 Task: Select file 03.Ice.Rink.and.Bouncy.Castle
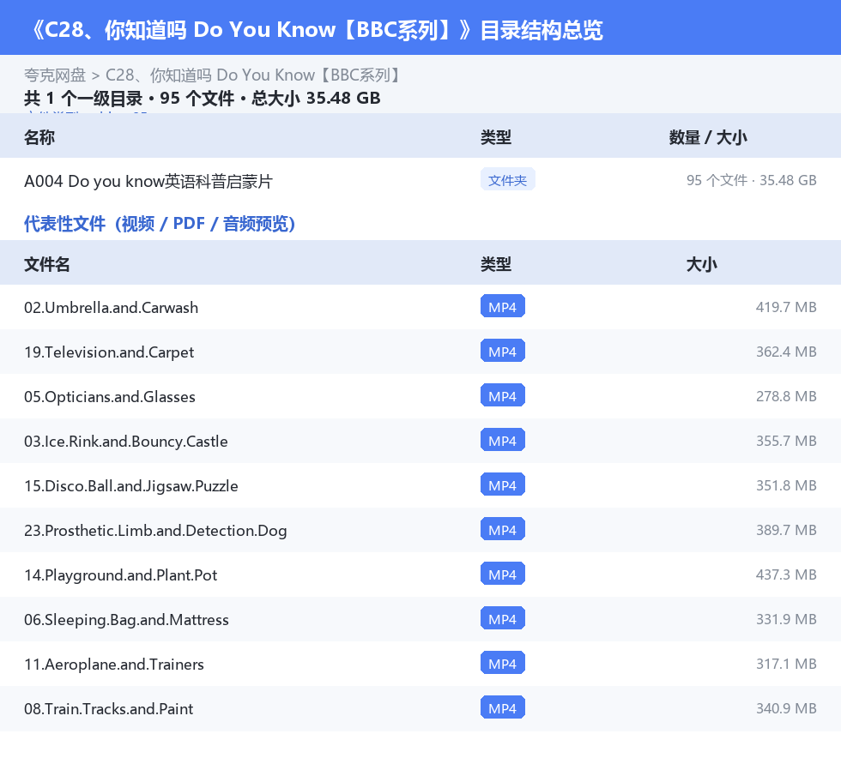tap(126, 442)
